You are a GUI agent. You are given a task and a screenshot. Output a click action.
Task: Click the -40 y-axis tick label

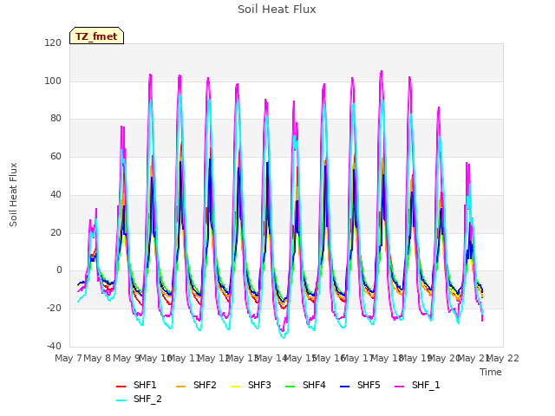click(54, 346)
